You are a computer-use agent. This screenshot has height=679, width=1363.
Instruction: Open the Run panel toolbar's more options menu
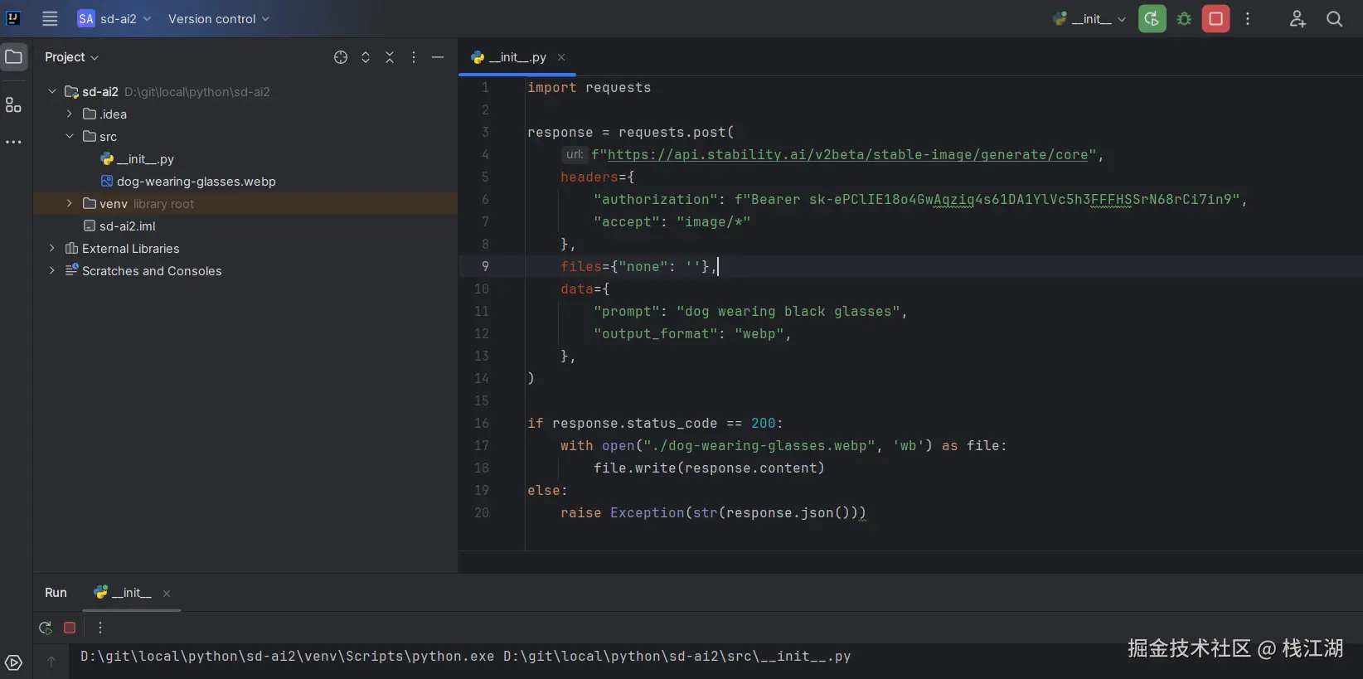[99, 628]
